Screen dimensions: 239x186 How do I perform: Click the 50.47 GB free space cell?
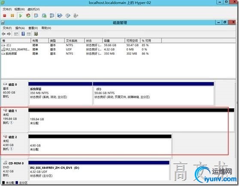tap(132, 45)
